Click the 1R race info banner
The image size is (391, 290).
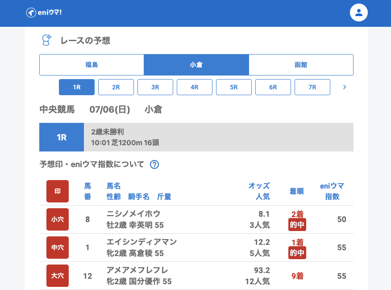tap(196, 137)
